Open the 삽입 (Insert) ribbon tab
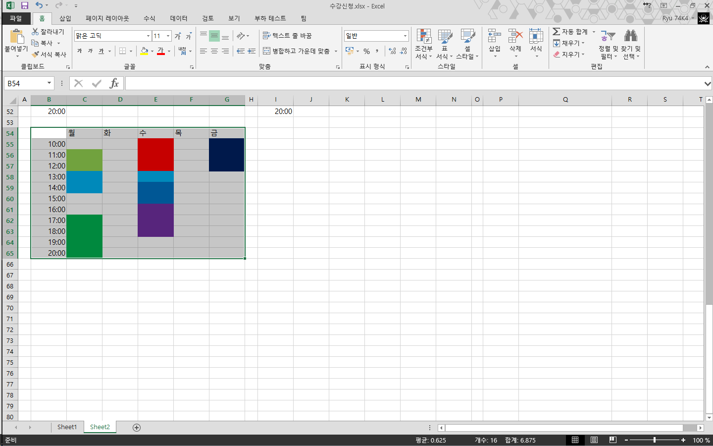This screenshot has height=446, width=713. pyautogui.click(x=65, y=18)
